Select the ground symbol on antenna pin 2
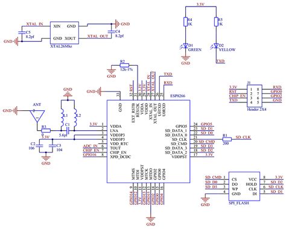 [x=16, y=110]
